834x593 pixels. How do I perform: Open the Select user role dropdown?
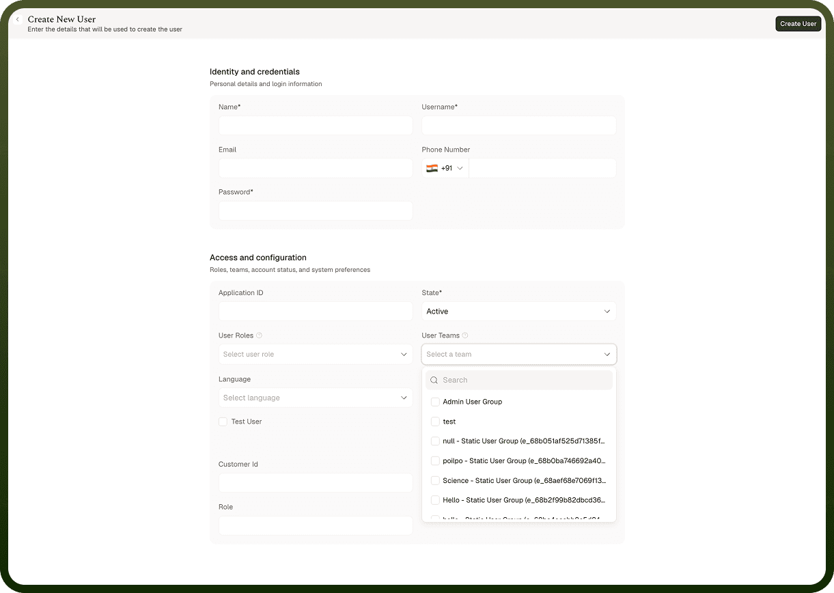click(x=316, y=354)
